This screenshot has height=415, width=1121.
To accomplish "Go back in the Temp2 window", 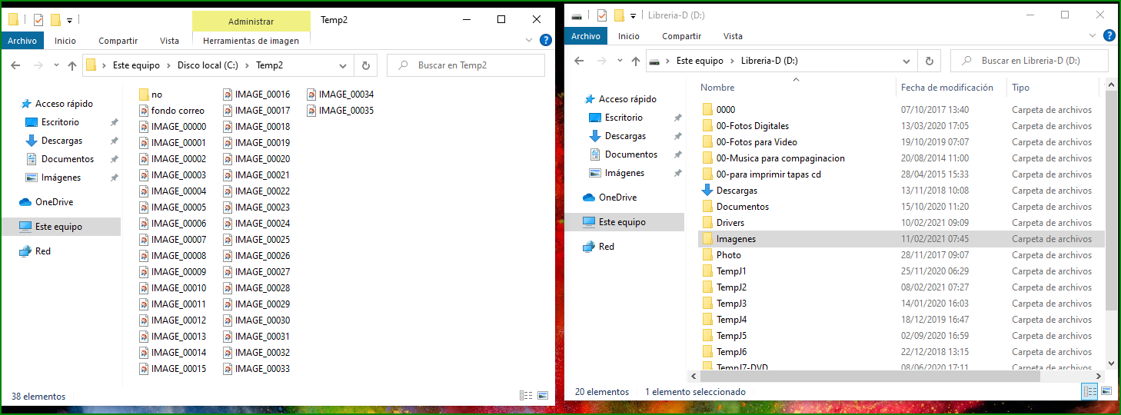I will (x=15, y=65).
